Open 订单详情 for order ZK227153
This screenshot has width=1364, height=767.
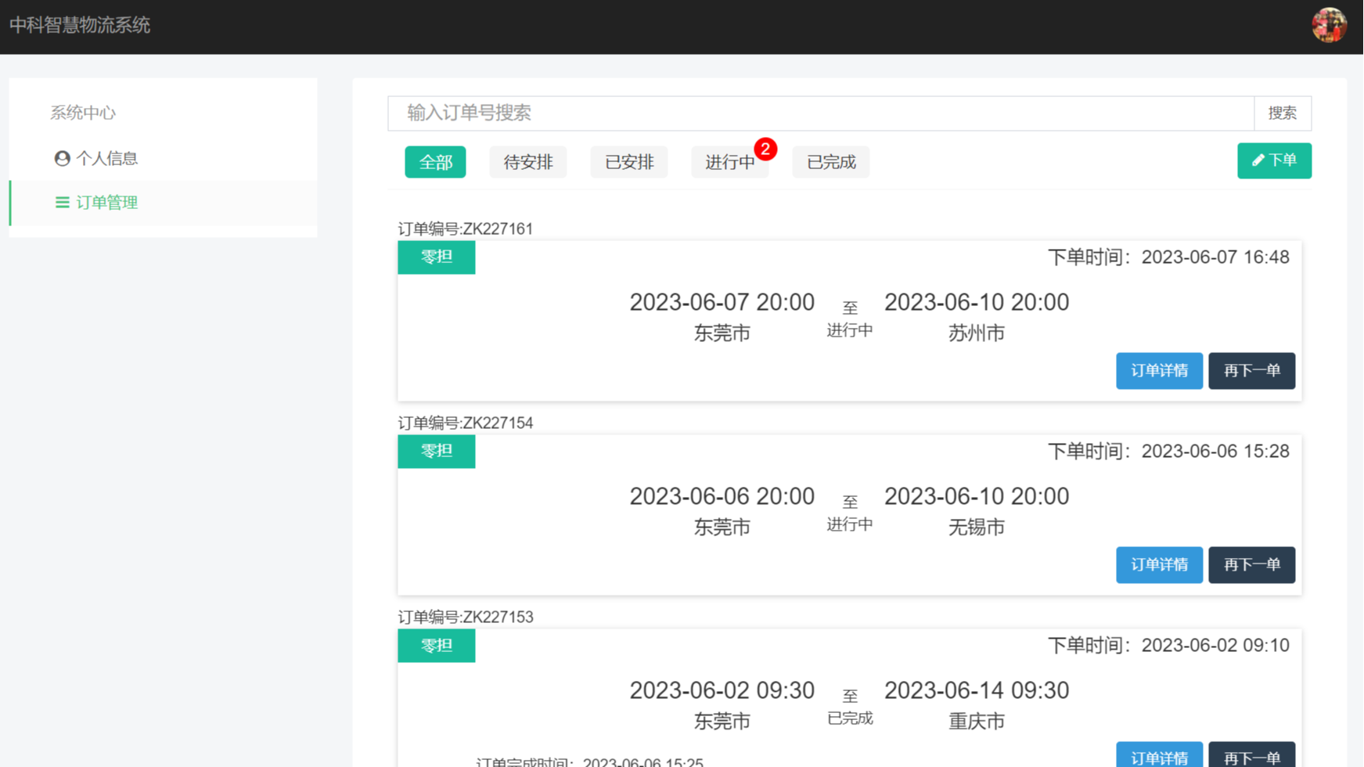tap(1158, 755)
